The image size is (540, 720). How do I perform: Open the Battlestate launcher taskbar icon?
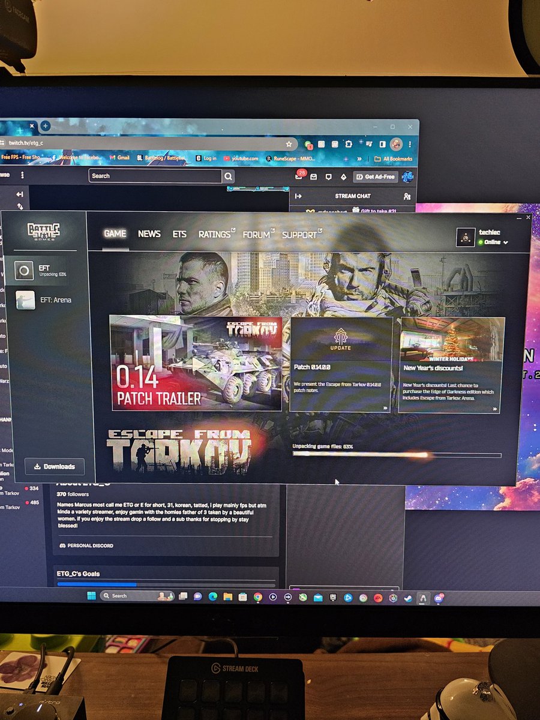point(423,598)
